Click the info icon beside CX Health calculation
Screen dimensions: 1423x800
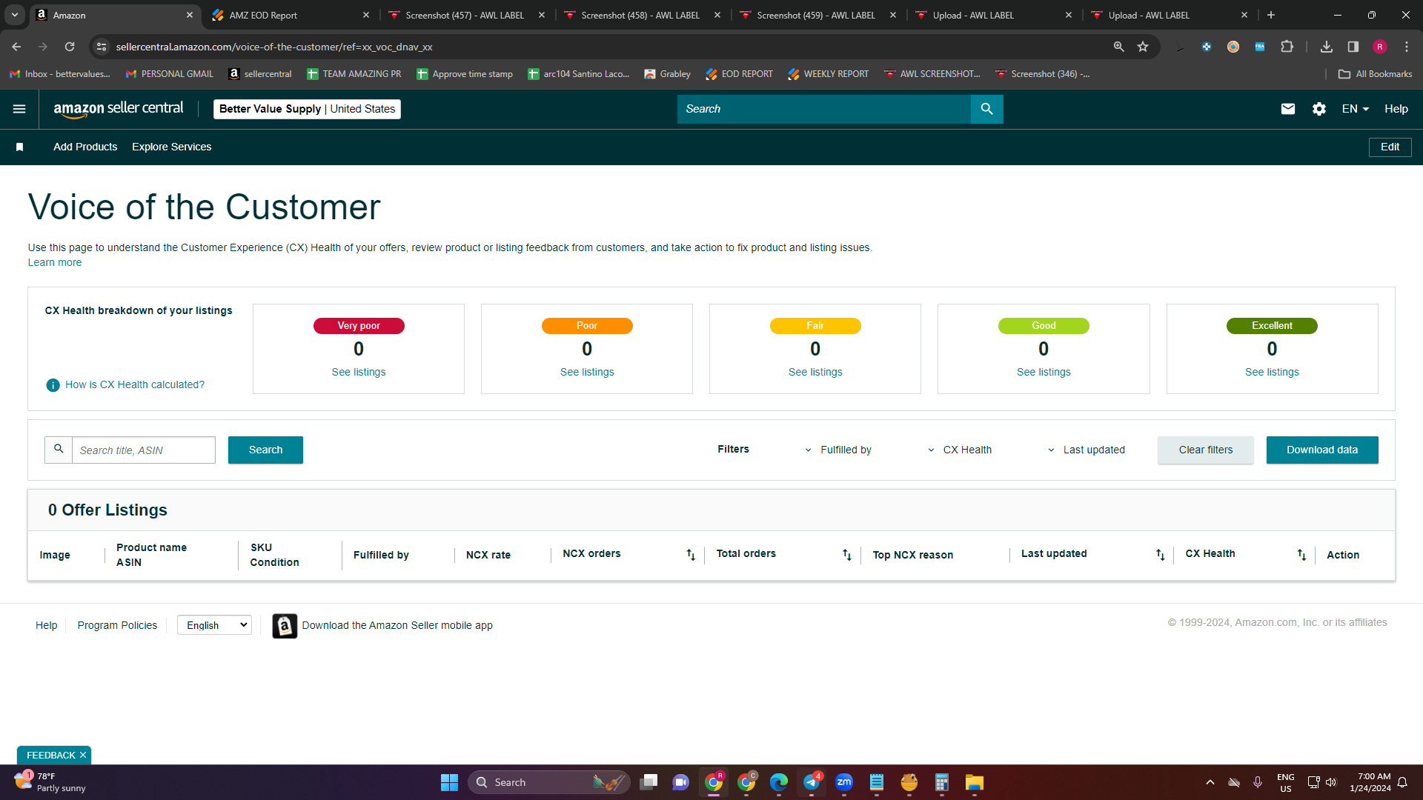click(x=53, y=385)
